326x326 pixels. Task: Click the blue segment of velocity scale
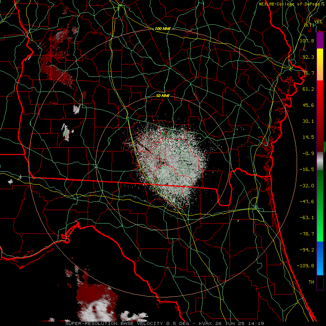[320, 258]
